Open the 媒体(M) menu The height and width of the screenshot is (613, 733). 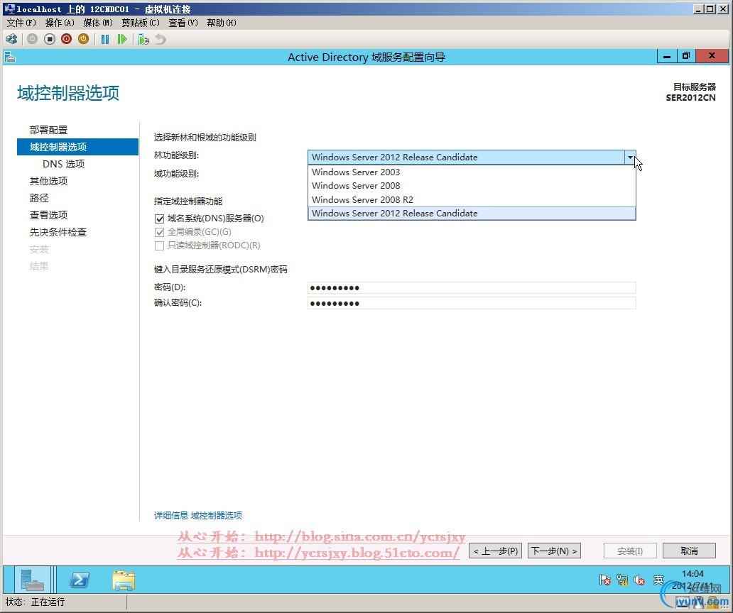pyautogui.click(x=98, y=23)
